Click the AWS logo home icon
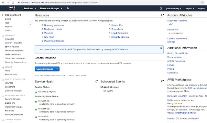207x123 pixels. point(12,8)
